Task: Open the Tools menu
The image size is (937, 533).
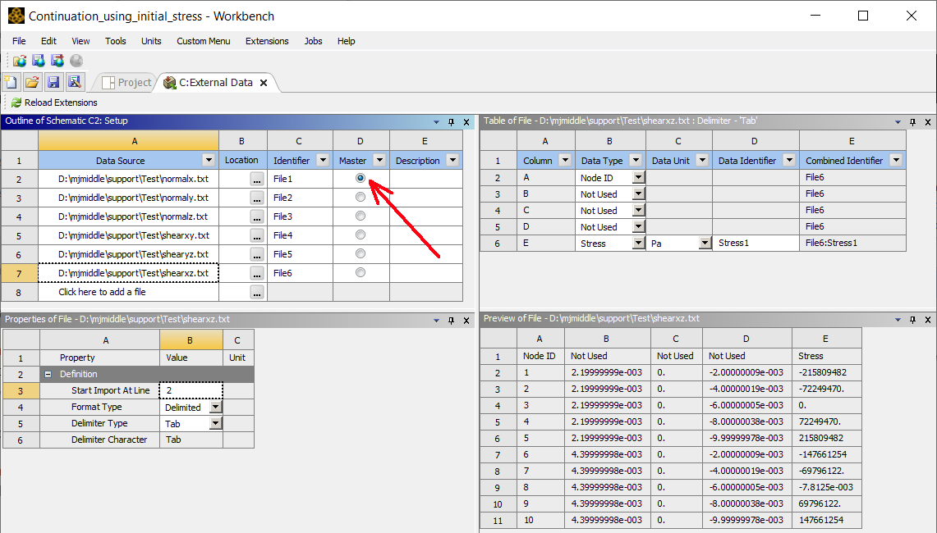Action: click(115, 41)
